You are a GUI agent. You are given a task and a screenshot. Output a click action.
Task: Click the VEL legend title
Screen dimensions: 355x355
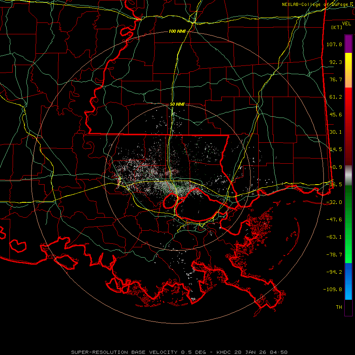[x=347, y=23]
